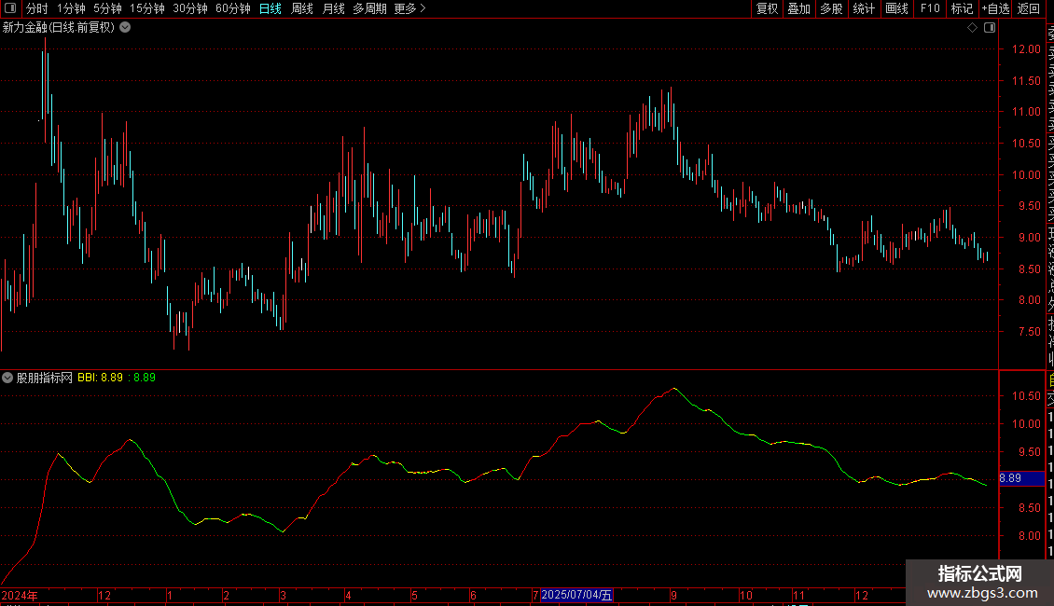Click the 2024年 label on time axis
This screenshot has height=606, width=1054.
click(20, 595)
